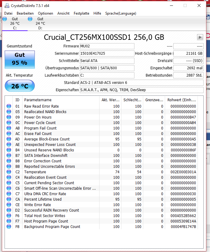Click status icon of Reported Uncorrectable Errors
This screenshot has height=252, width=210.
tap(9, 166)
